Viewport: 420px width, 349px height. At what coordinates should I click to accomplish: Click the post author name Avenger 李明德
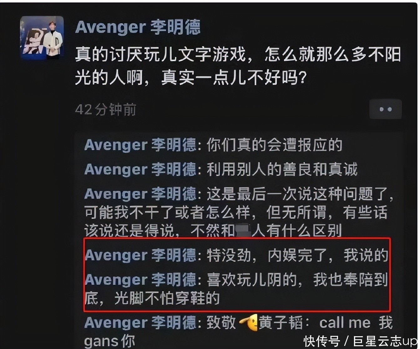pos(138,28)
